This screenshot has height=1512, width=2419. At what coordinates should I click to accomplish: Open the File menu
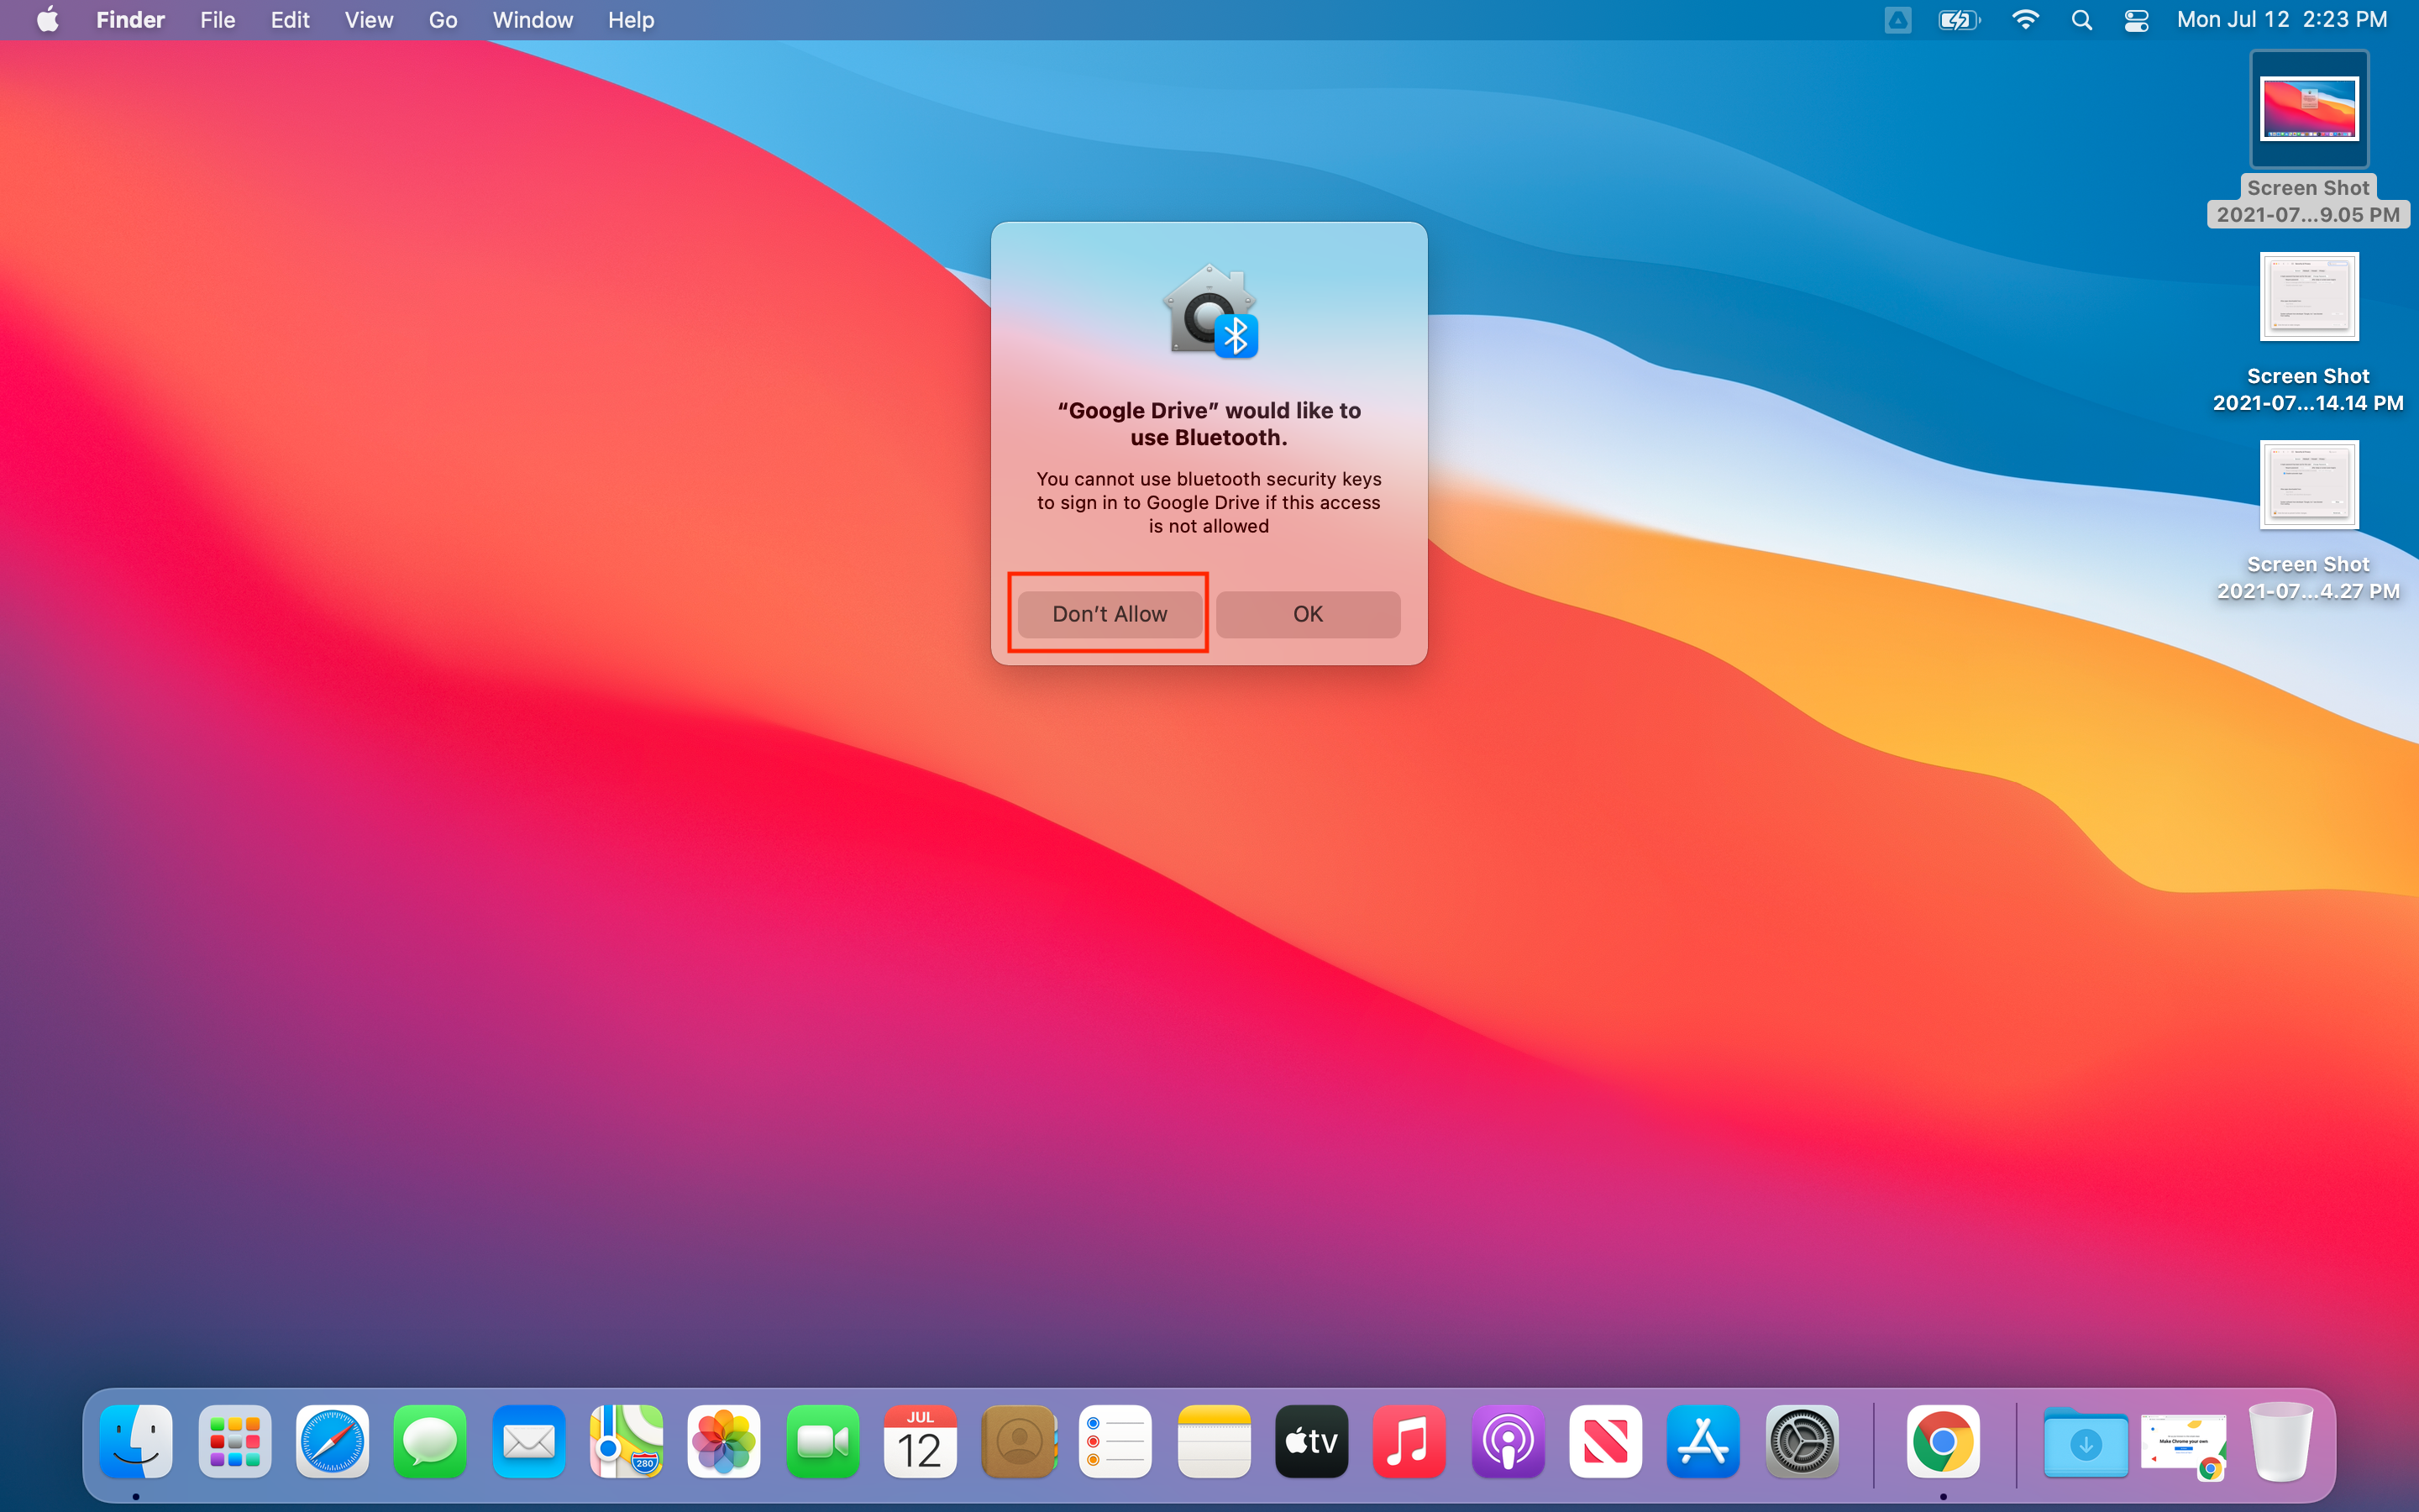[217, 20]
